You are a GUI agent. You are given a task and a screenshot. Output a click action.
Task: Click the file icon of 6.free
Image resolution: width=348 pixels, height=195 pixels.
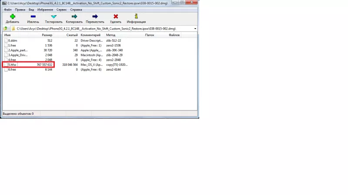point(6,70)
